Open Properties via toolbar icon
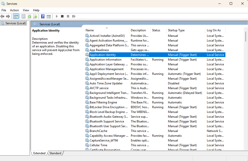 coord(23,16)
